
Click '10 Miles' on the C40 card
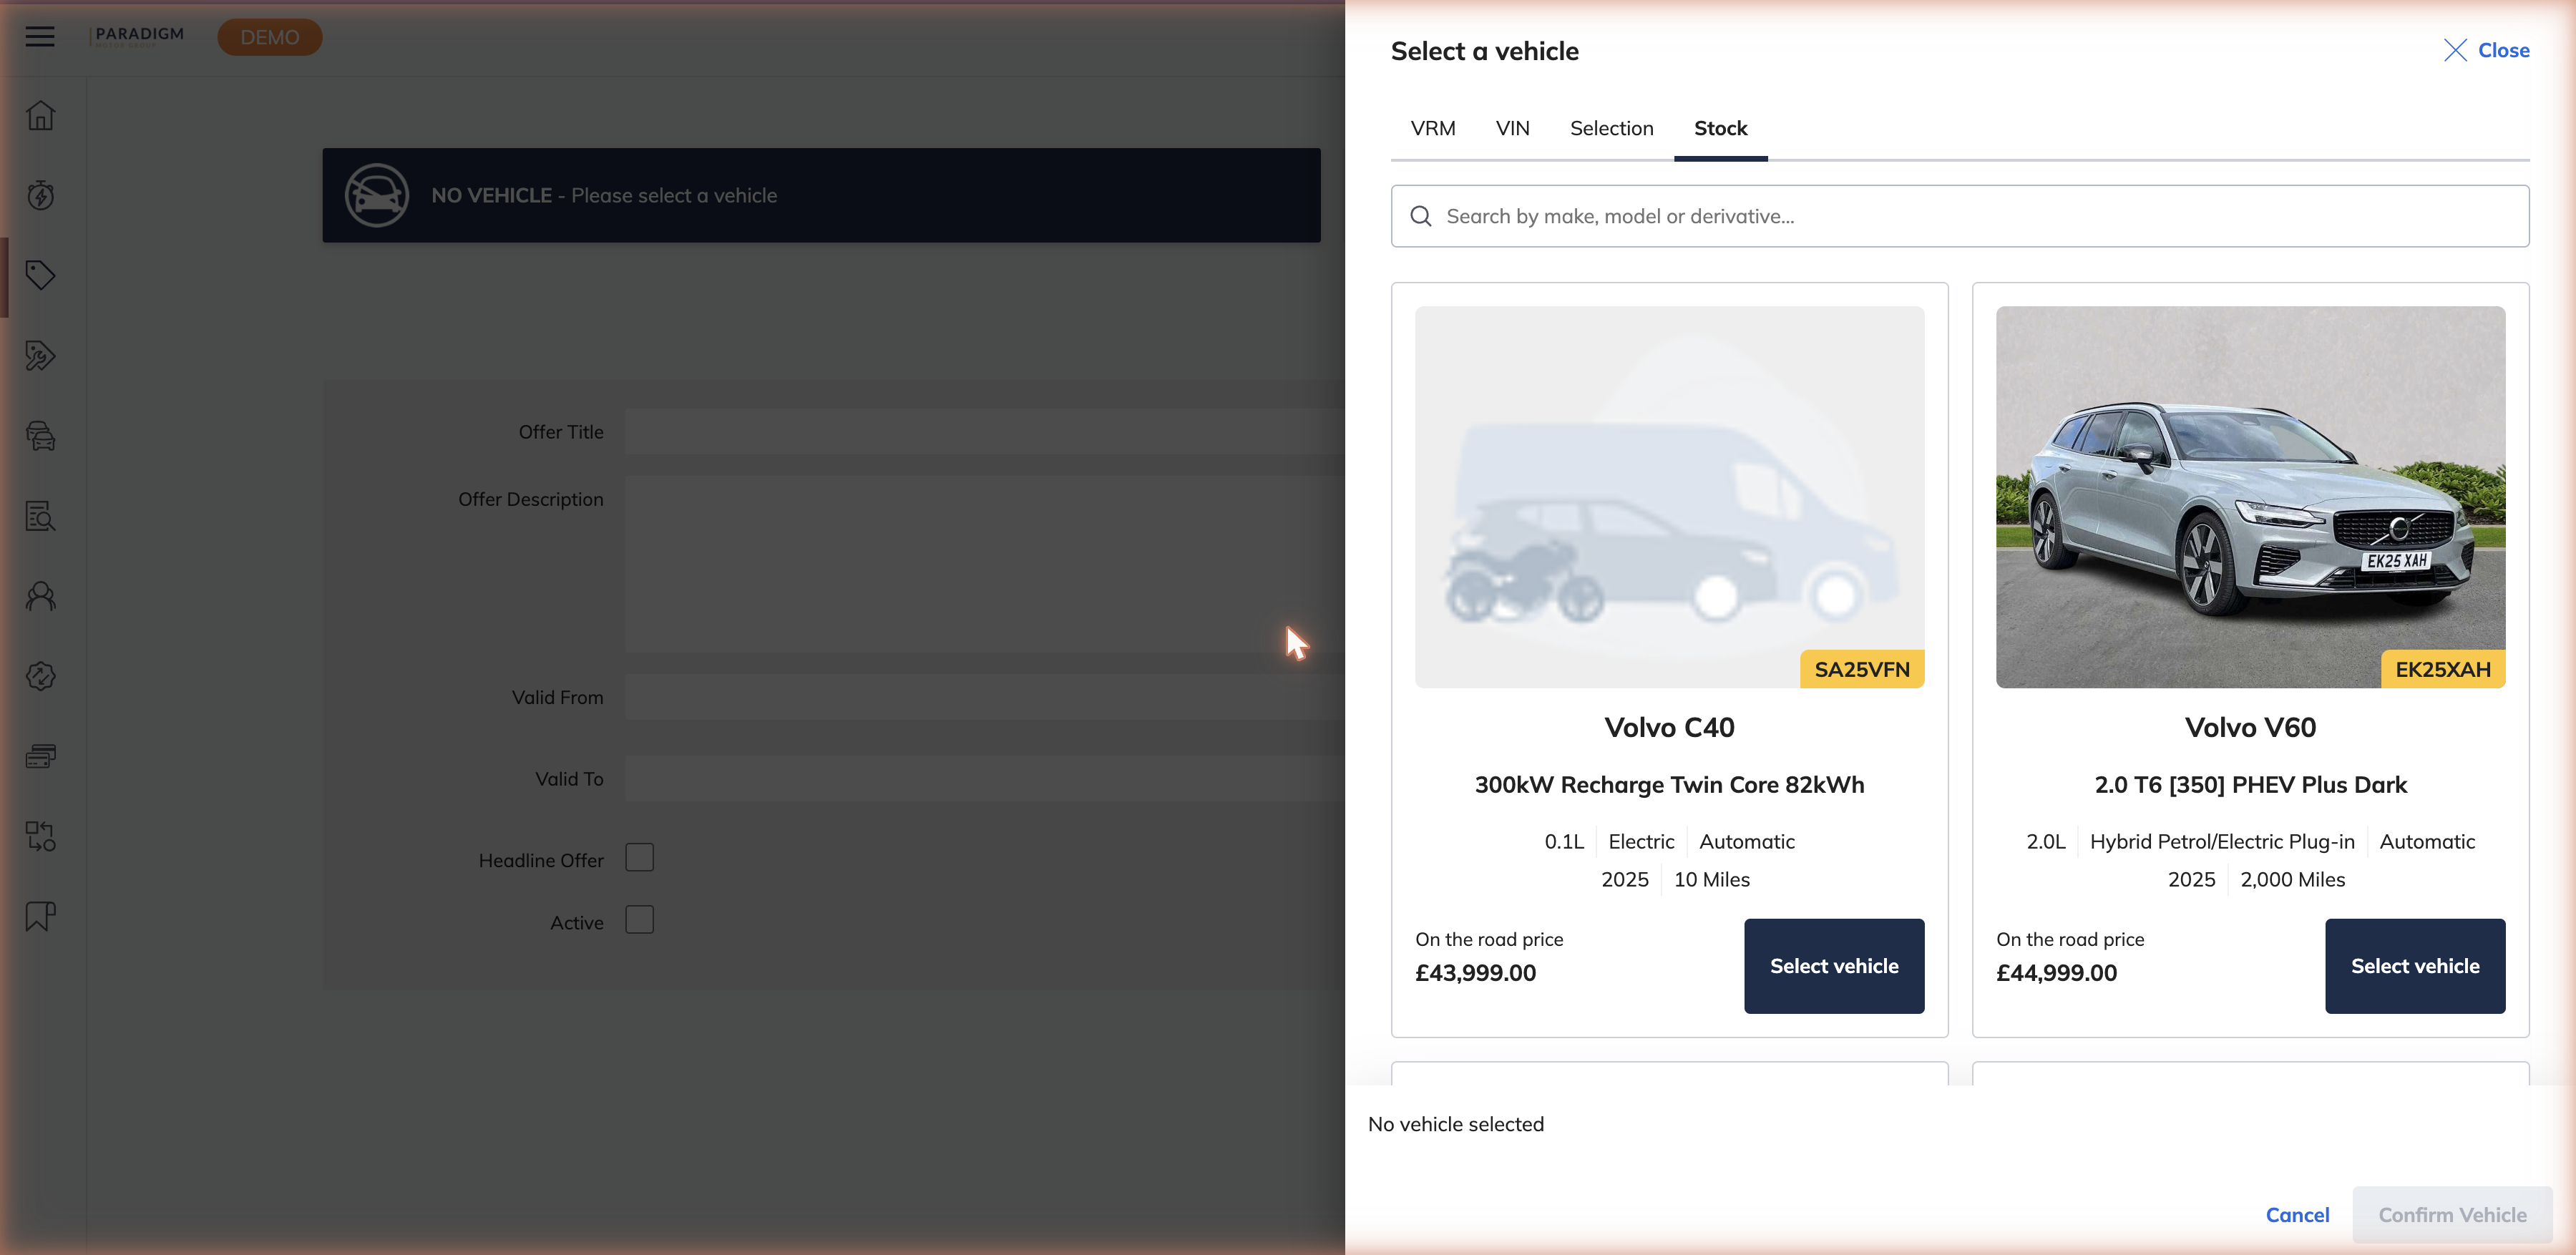[x=1711, y=880]
